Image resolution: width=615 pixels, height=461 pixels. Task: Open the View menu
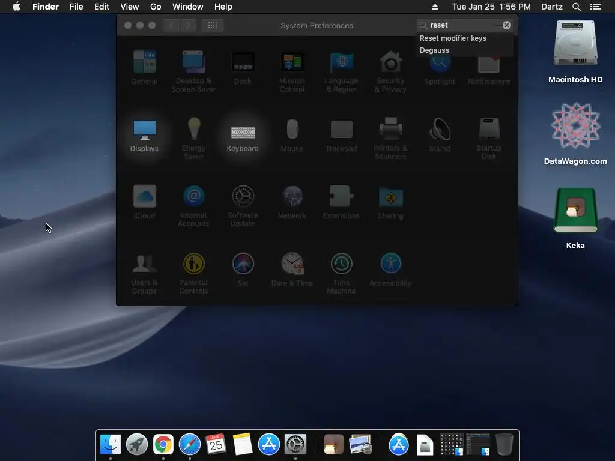(x=130, y=7)
